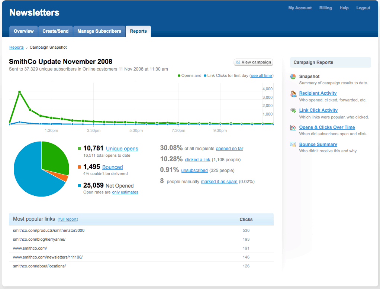380x289 pixels.
Task: Navigate to the Reports breadcrumb link
Action: (x=16, y=48)
